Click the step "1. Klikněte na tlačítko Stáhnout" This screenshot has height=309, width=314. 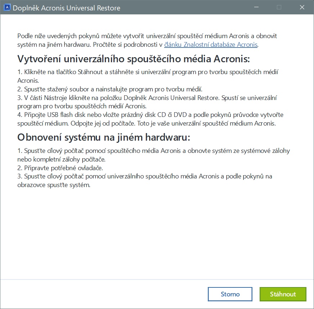tap(148, 76)
